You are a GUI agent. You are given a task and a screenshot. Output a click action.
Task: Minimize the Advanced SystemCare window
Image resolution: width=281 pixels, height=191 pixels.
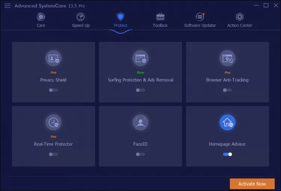256,6
